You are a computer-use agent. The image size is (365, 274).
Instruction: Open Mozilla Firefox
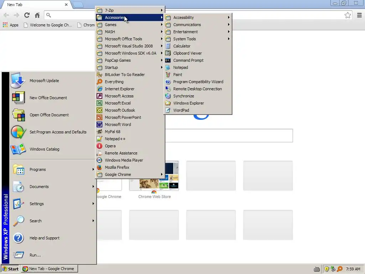[x=130, y=167]
